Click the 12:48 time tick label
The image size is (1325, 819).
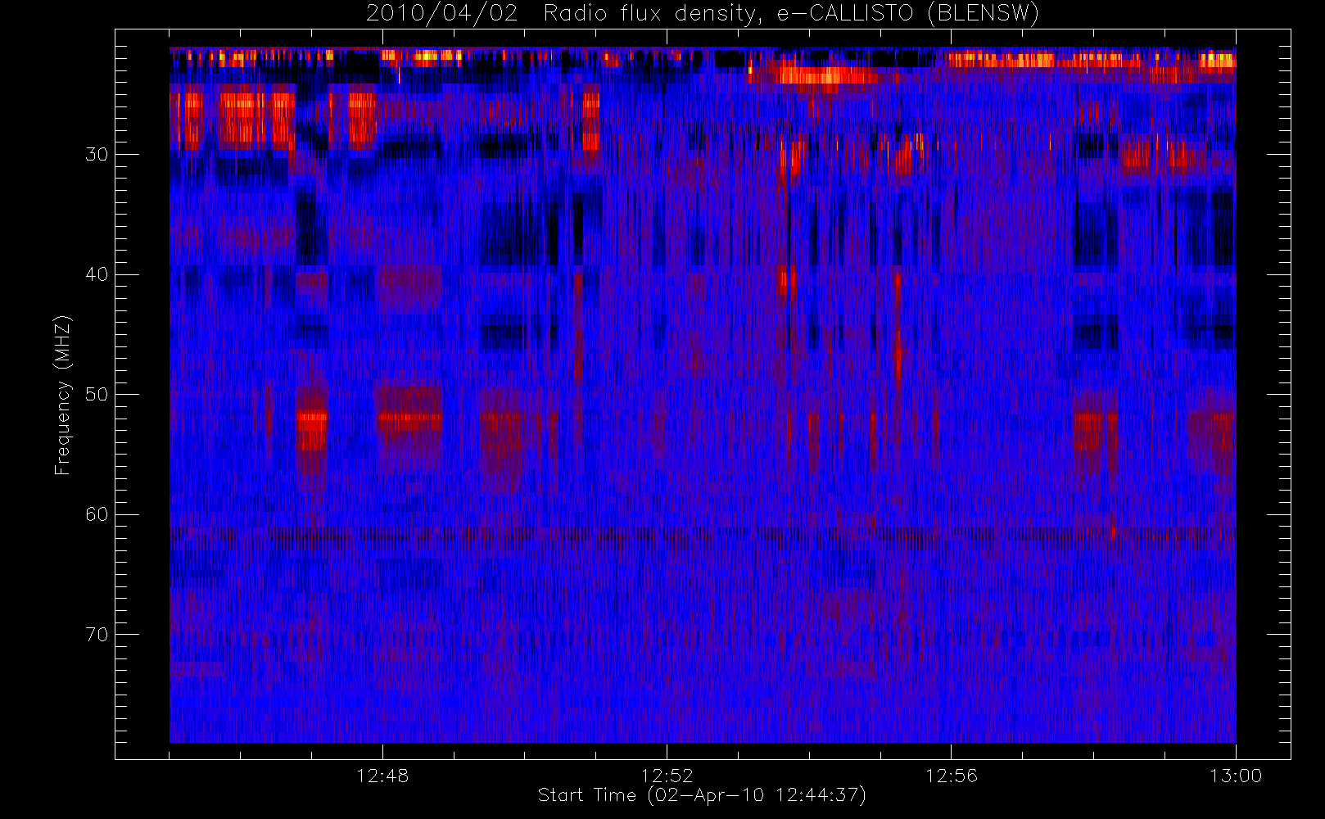click(382, 776)
